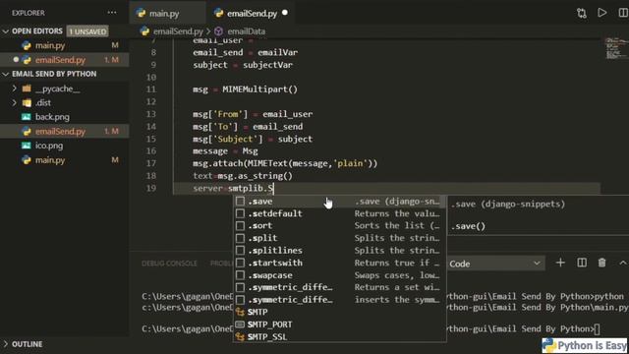Choose the .sort suggestion
The height and width of the screenshot is (354, 629).
[x=339, y=226]
